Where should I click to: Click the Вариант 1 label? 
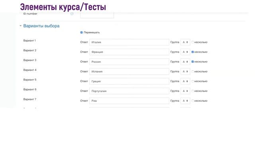[x=29, y=41]
